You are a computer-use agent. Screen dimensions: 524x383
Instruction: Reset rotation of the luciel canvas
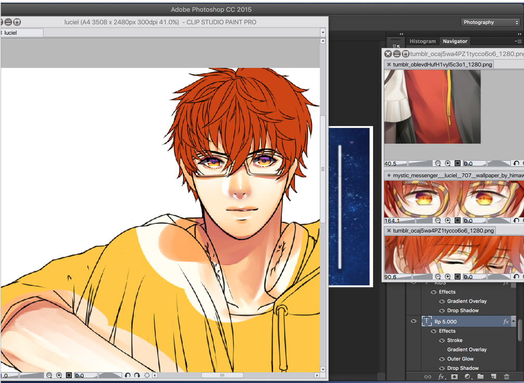pyautogui.click(x=147, y=375)
